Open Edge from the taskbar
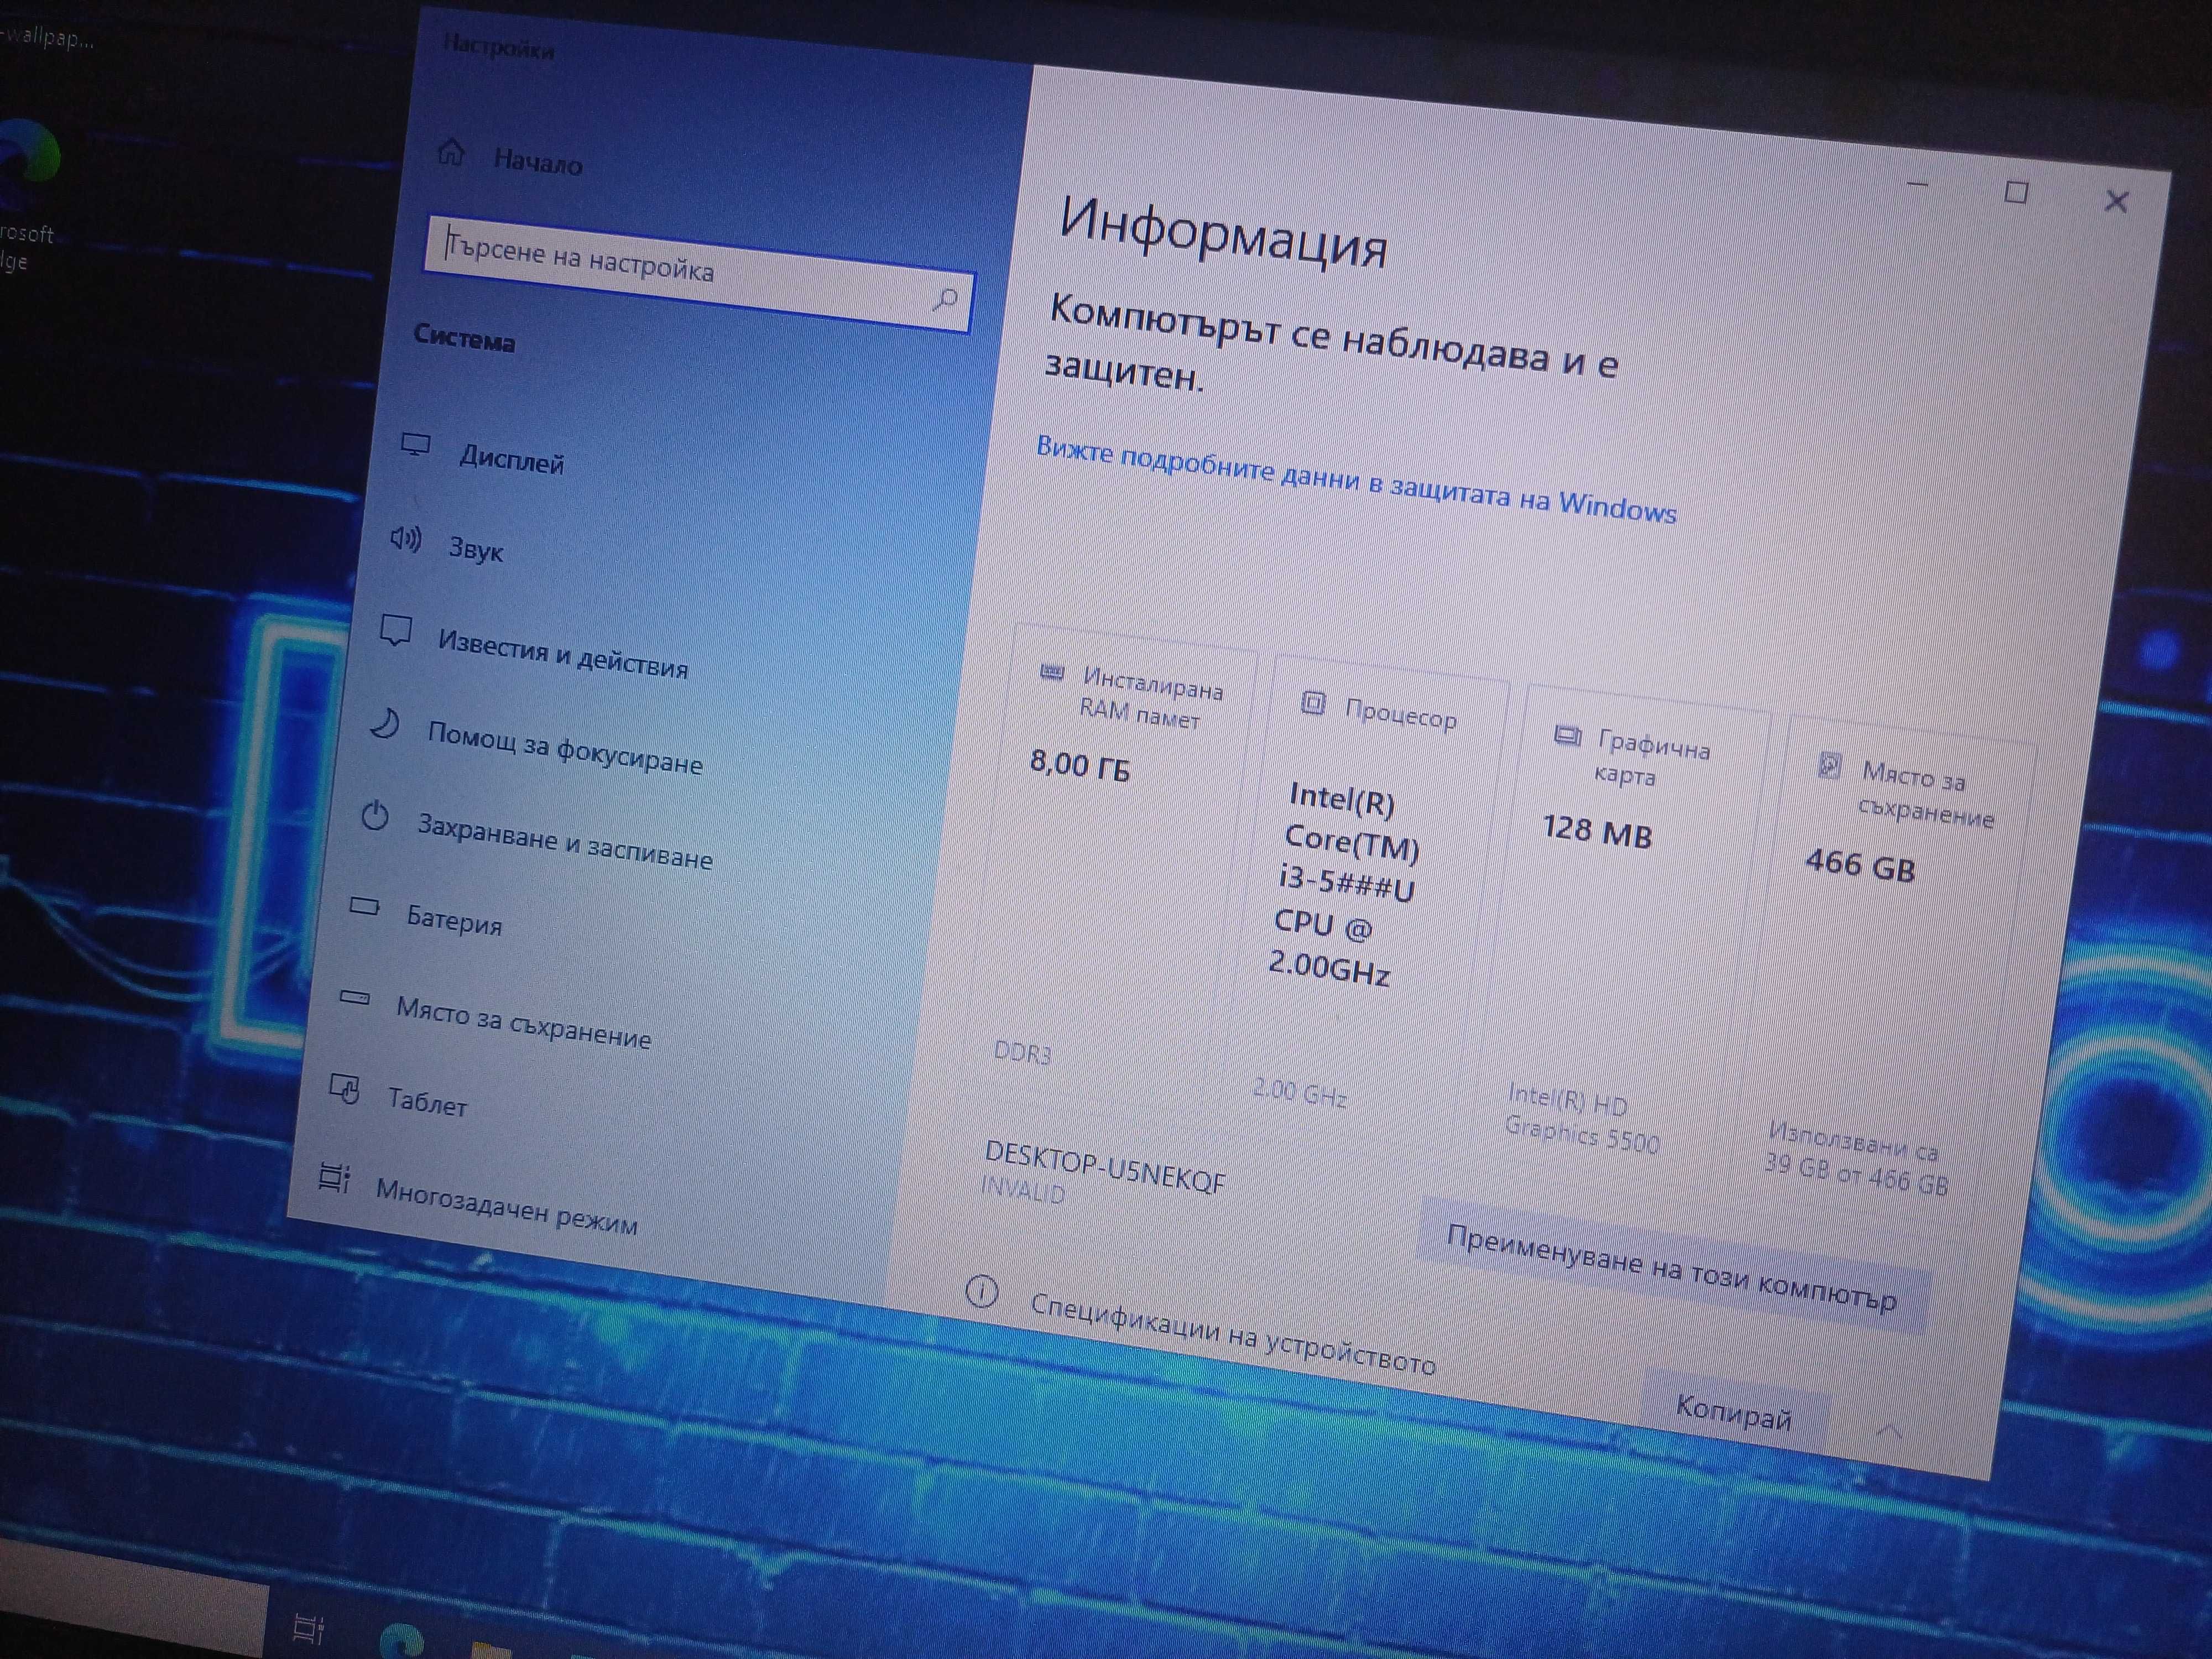Viewport: 2212px width, 1659px height. (x=402, y=1641)
